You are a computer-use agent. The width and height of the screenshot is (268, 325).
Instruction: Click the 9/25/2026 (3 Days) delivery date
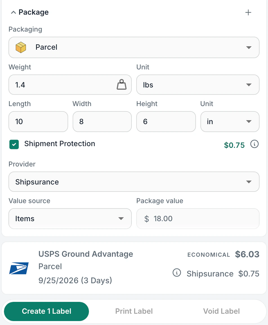[75, 280]
